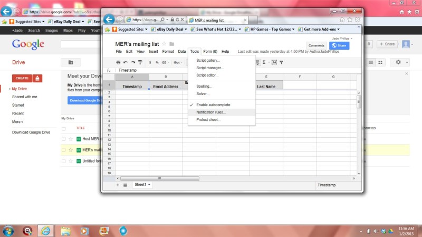The image size is (422, 237).
Task: Add a new sheet with plus icon
Action: coord(118,185)
